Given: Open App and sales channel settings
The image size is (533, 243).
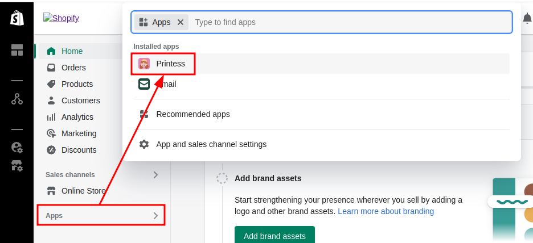Looking at the screenshot, I should (x=321, y=144).
